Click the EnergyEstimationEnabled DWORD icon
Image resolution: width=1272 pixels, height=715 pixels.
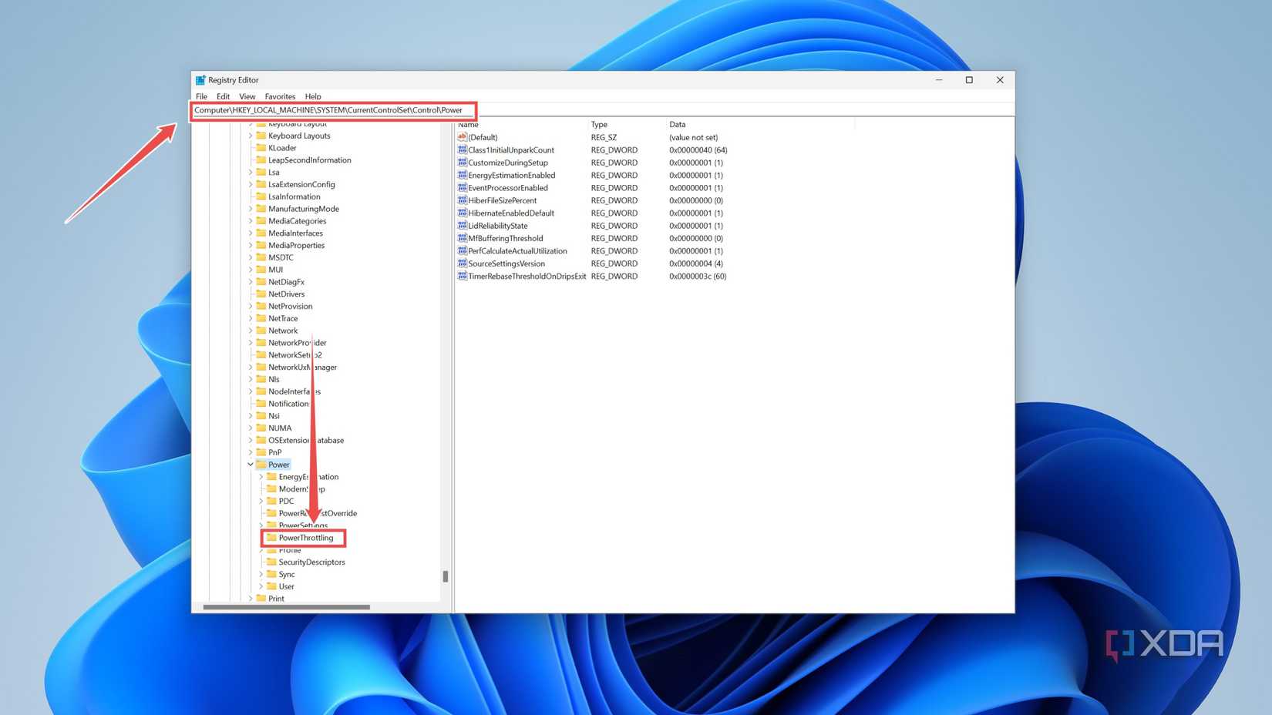pos(463,176)
